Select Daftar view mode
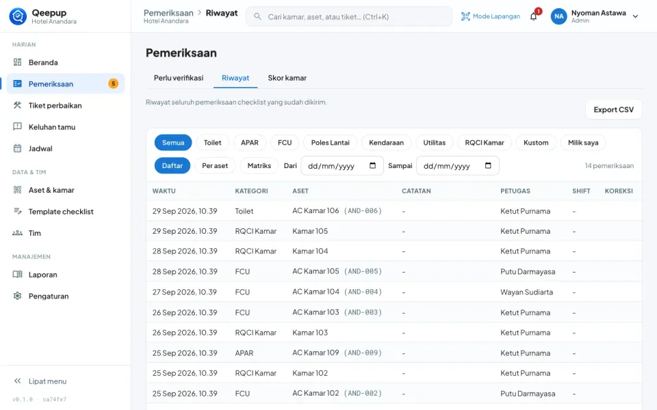Screen dimensions: 657x410 [172, 165]
